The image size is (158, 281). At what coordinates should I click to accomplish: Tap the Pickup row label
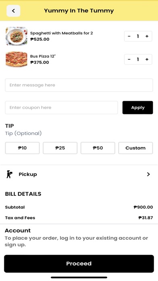[28, 174]
